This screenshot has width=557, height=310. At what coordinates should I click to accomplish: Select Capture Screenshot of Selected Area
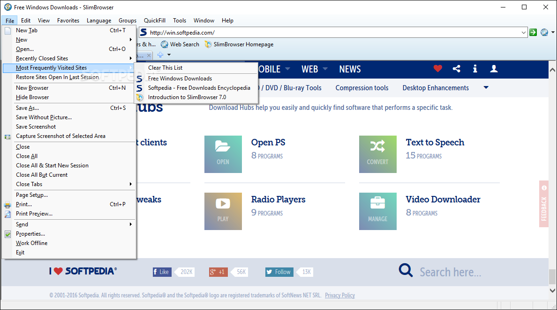[69, 136]
